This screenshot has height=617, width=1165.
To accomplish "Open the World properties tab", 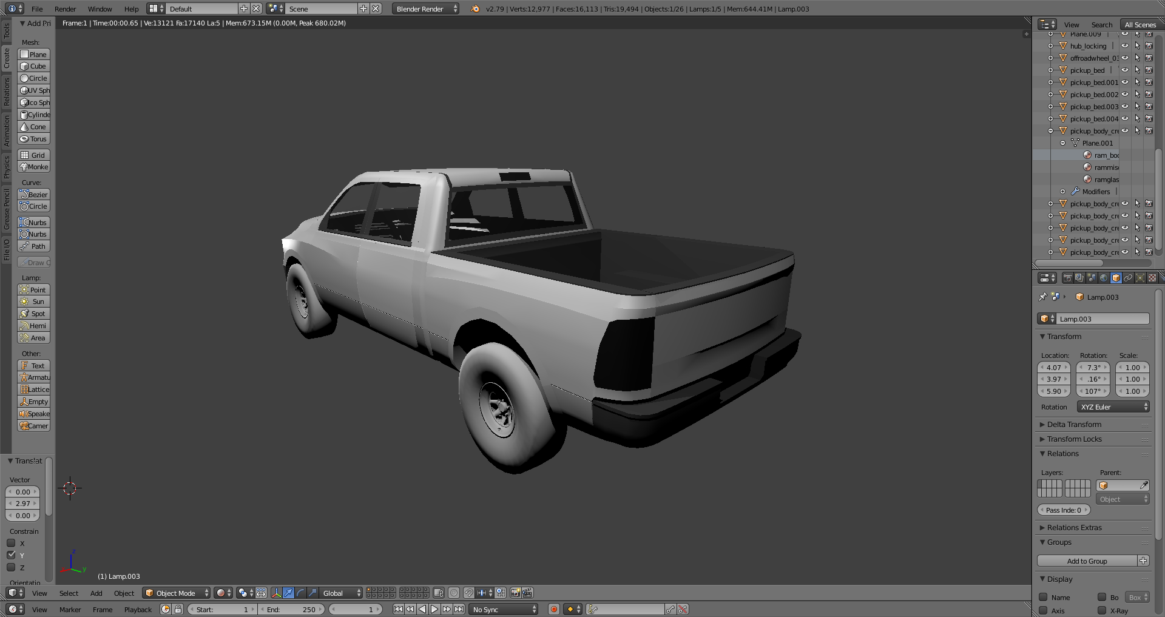I will [x=1104, y=278].
